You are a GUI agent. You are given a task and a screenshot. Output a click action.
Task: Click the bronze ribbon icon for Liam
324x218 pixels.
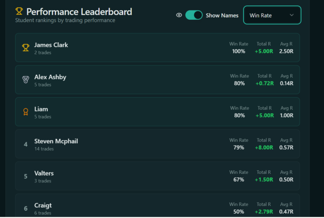pyautogui.click(x=26, y=112)
